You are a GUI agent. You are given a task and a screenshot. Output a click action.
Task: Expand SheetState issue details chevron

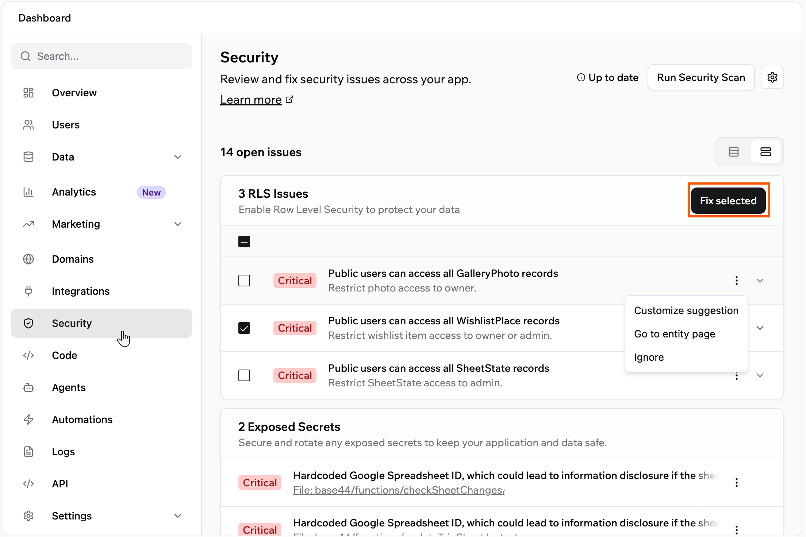[x=760, y=375]
